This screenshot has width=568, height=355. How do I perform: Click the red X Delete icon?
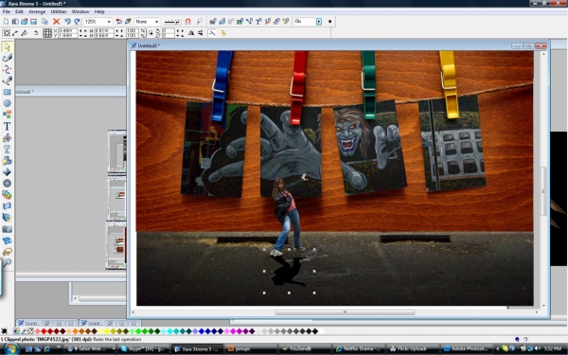[56, 22]
